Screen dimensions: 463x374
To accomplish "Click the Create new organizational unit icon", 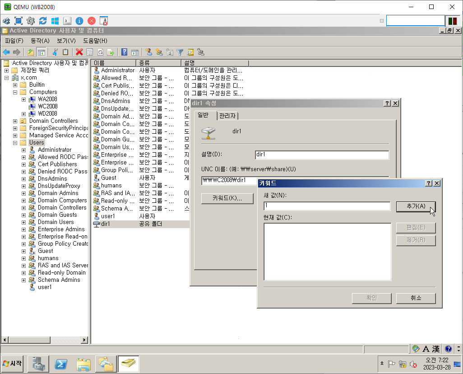I will (170, 52).
